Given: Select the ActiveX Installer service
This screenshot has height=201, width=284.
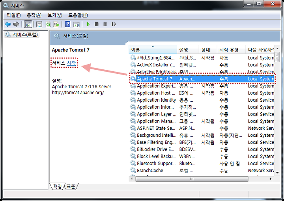Looking at the screenshot, I should pos(202,65).
